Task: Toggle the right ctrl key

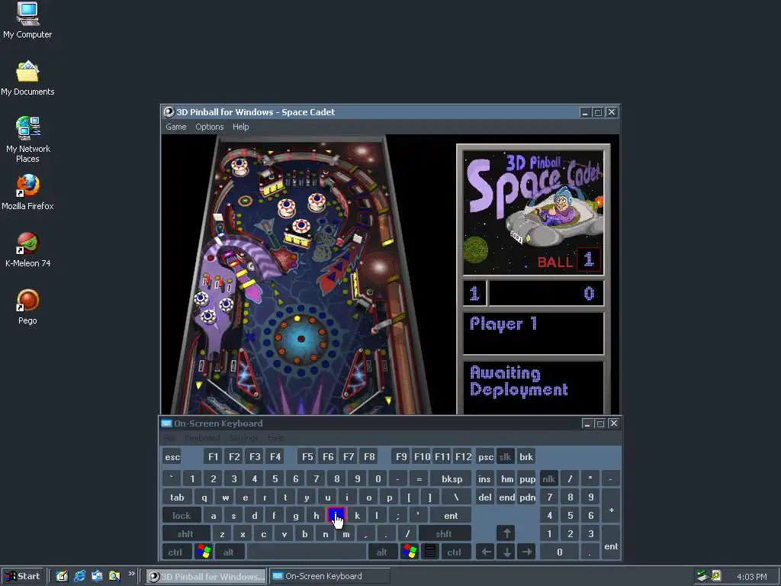Action: tap(454, 552)
